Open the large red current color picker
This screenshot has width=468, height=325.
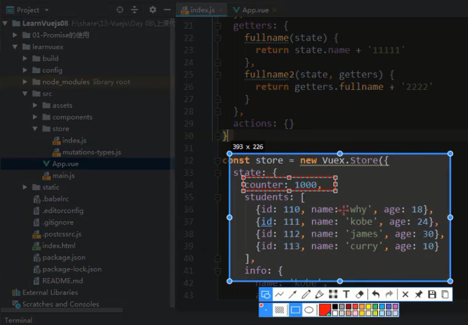tap(325, 310)
